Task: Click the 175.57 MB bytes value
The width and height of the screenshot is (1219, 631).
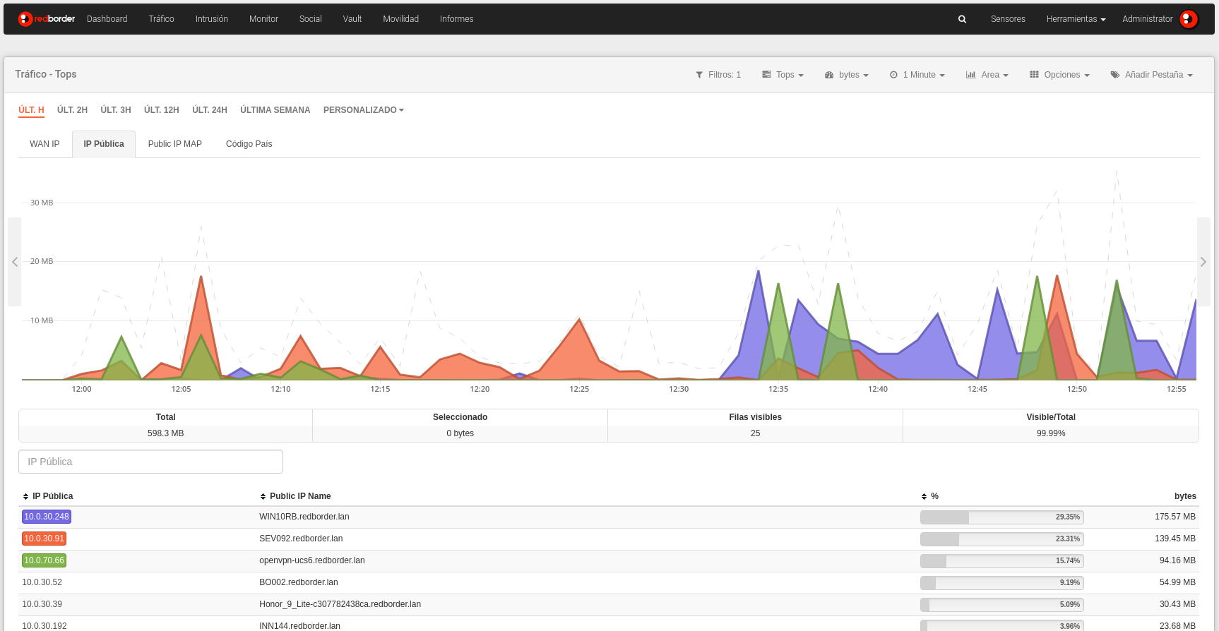Action: pos(1175,517)
